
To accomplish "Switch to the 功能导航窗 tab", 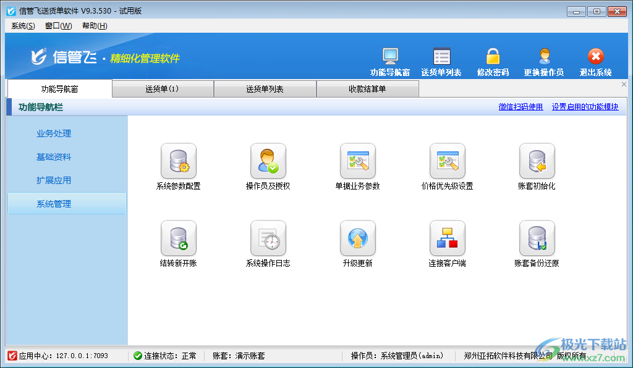I will [x=60, y=89].
